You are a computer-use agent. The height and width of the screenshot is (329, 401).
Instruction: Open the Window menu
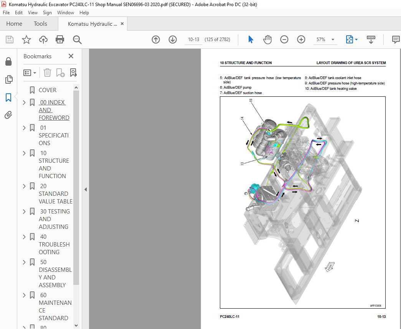click(66, 13)
